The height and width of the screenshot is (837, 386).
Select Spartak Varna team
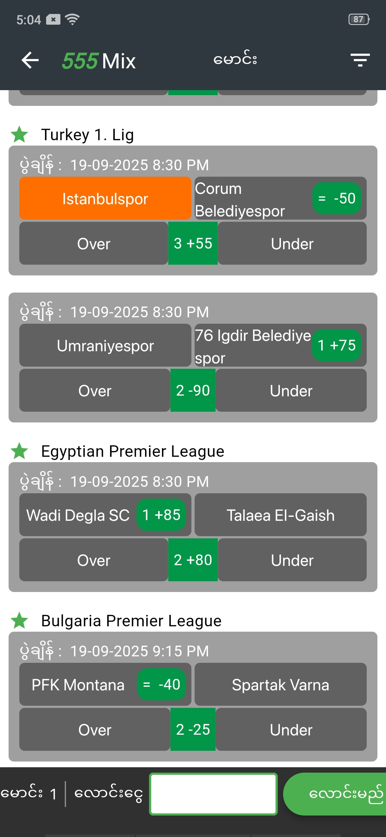click(x=280, y=685)
